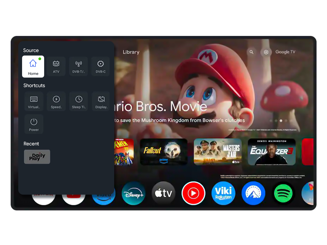Select the Home source tile
Image resolution: width=327 pixels, height=245 pixels.
point(33,67)
